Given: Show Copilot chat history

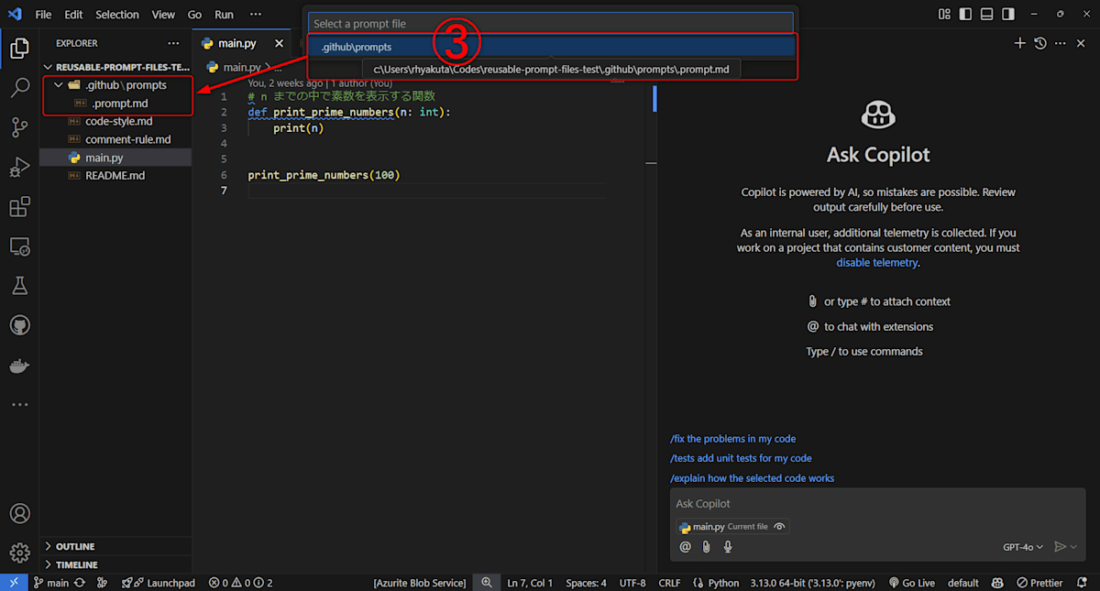Looking at the screenshot, I should click(1040, 43).
